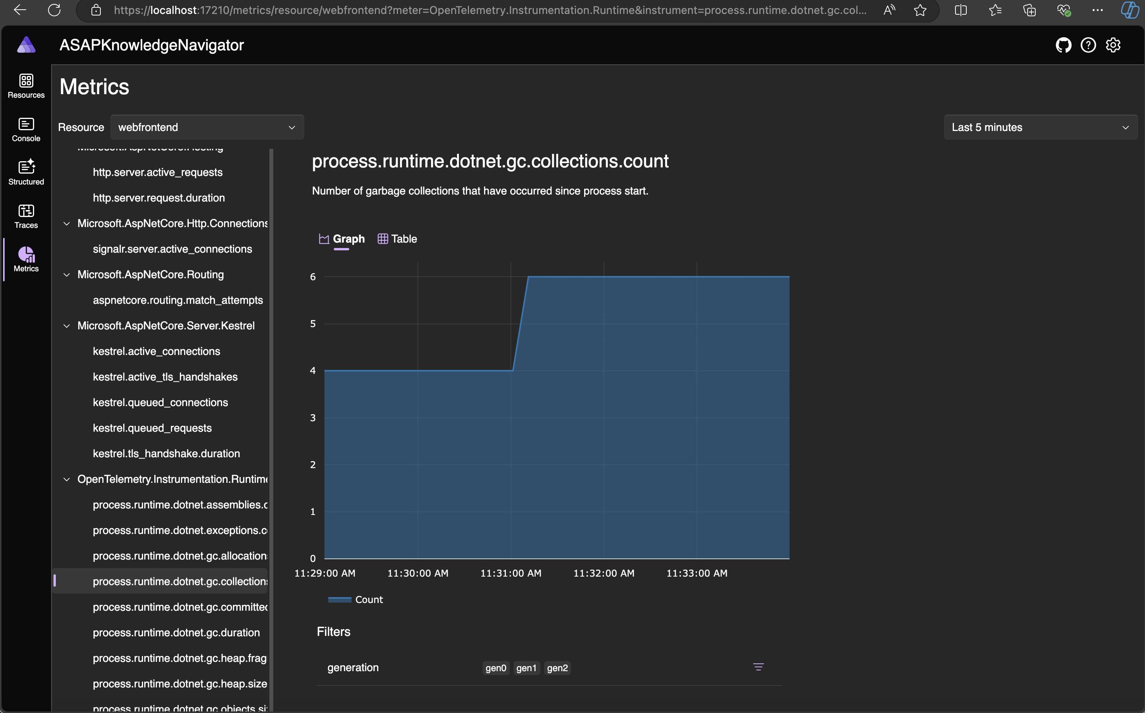
Task: Go to Structured logs page
Action: click(x=26, y=172)
